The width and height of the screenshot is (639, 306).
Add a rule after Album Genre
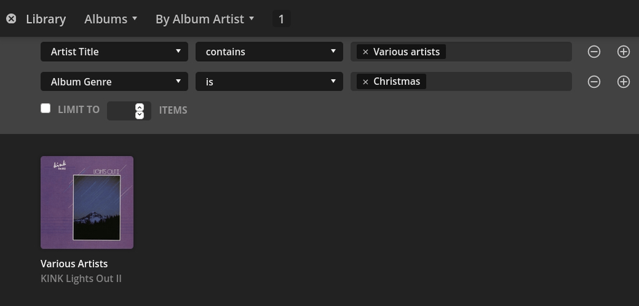tap(623, 82)
